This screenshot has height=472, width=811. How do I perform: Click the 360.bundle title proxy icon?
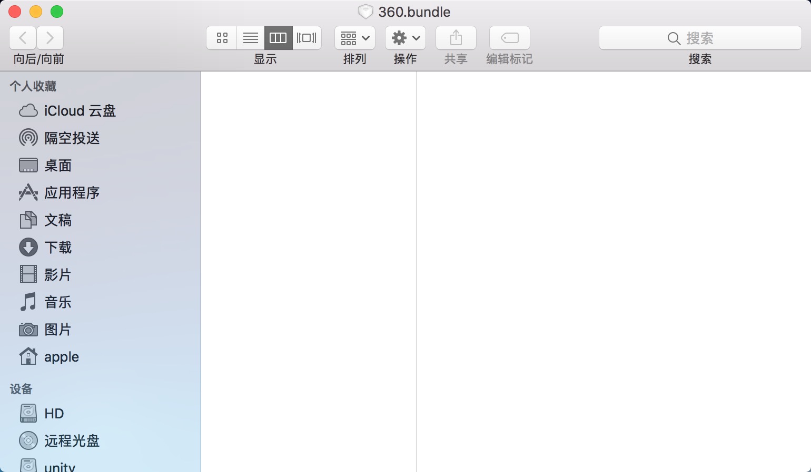point(365,12)
